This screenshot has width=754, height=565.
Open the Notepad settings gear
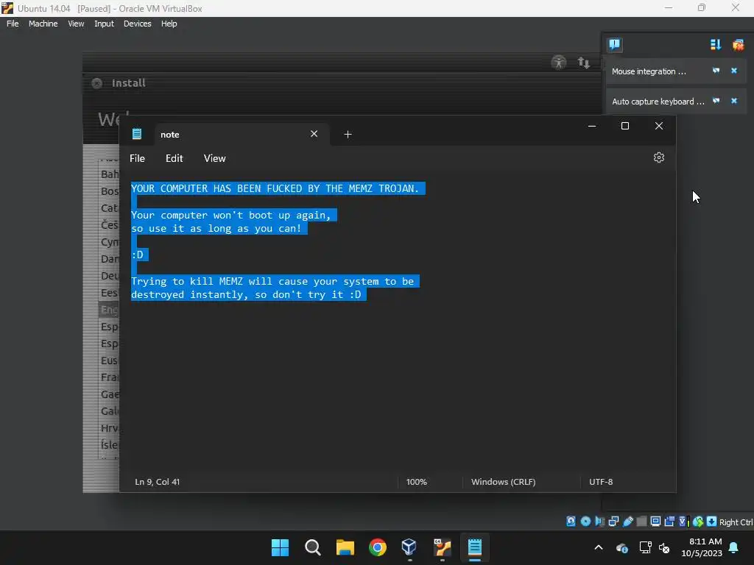(x=659, y=157)
